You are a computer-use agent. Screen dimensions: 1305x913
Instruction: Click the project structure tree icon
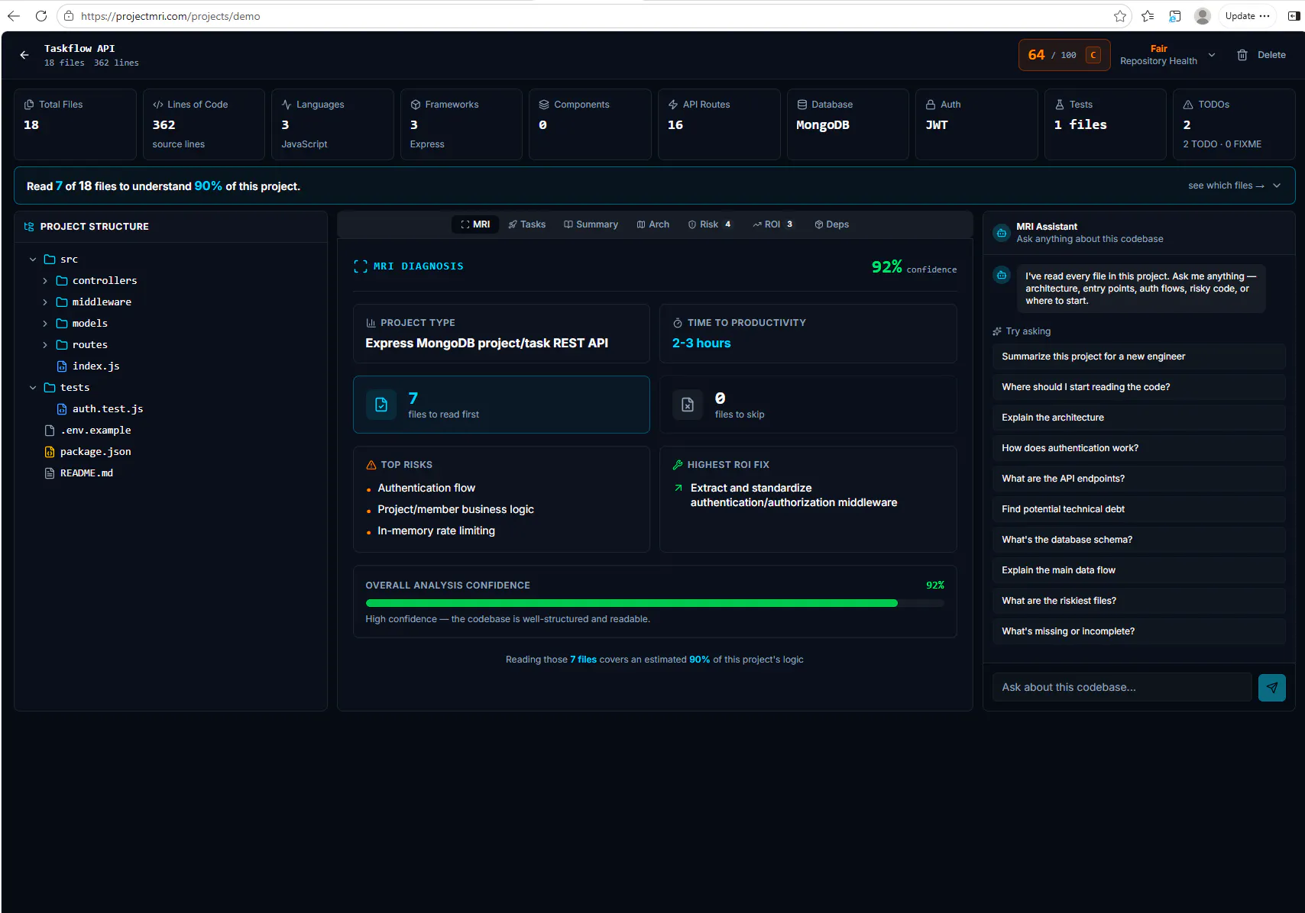point(29,227)
